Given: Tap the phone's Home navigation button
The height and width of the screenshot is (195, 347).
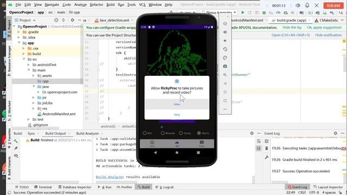Looking at the screenshot, I should click(177, 153).
